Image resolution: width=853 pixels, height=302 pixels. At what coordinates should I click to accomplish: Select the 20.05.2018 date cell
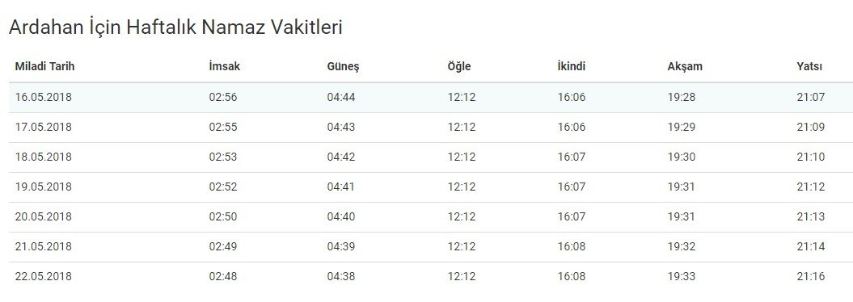tap(44, 216)
